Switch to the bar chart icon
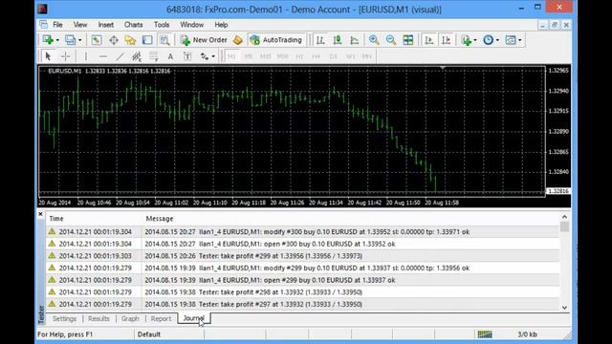Viewport: 612px width, 344px height. tap(320, 40)
